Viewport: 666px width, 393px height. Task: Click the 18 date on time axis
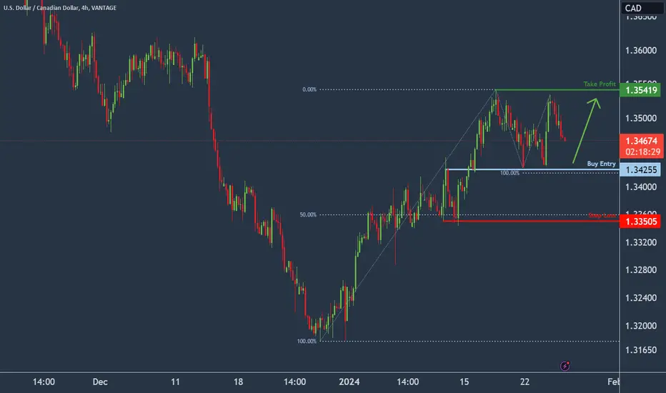[238, 382]
